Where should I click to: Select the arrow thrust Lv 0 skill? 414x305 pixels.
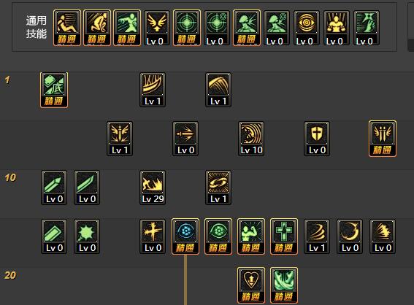point(185,139)
